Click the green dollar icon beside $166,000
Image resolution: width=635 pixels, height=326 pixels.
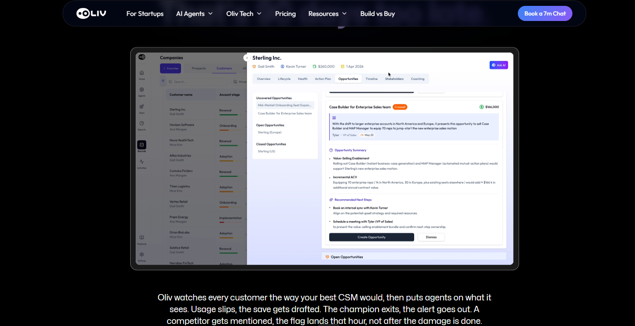482,107
